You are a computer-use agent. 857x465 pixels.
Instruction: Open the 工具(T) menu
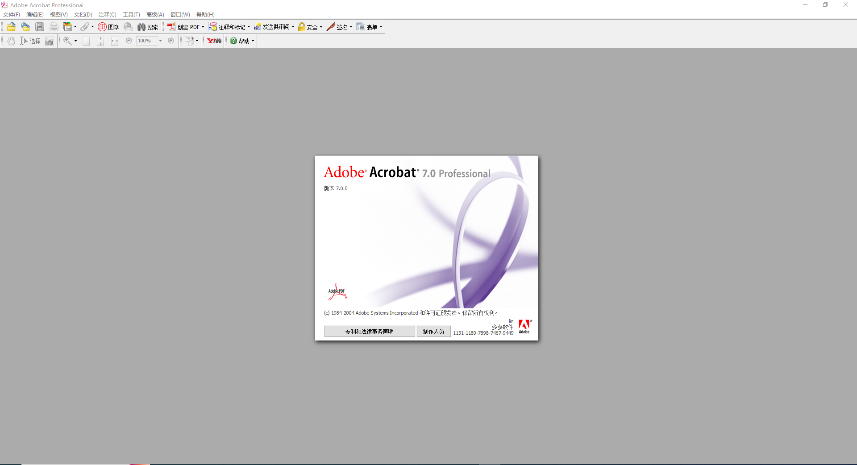click(x=131, y=15)
